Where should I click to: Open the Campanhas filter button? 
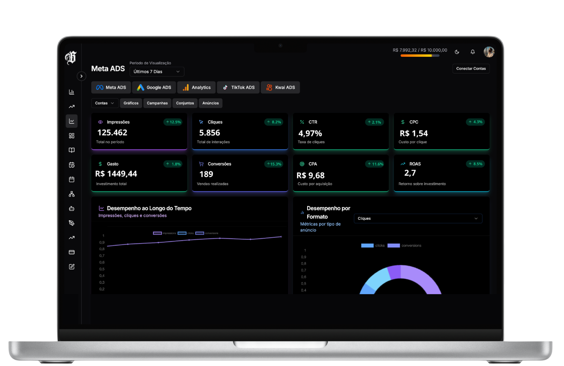click(x=157, y=103)
